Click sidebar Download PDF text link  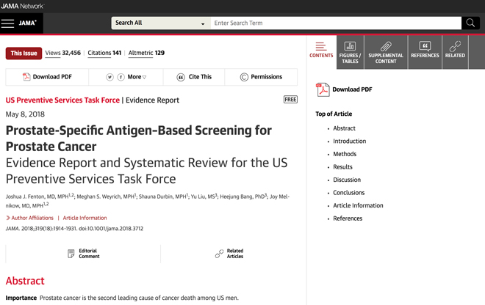click(x=352, y=89)
